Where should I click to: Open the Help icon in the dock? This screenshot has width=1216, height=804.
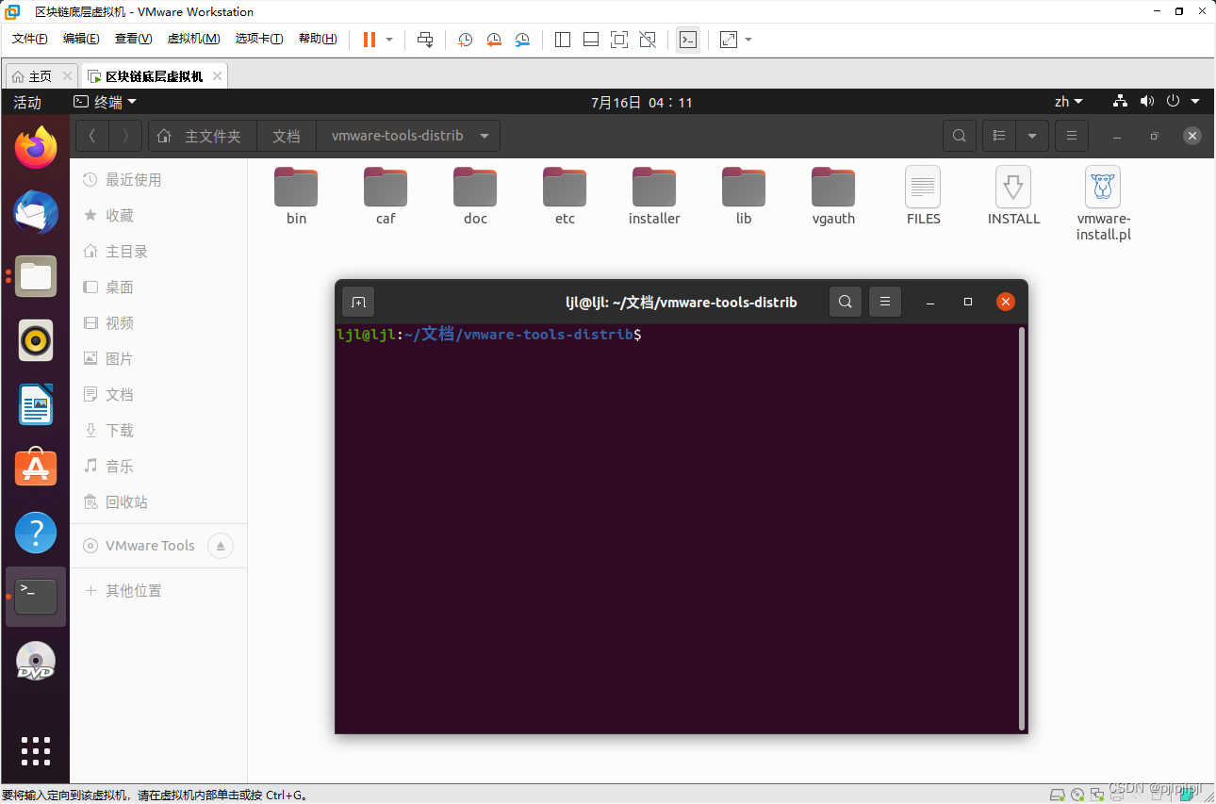click(x=36, y=533)
